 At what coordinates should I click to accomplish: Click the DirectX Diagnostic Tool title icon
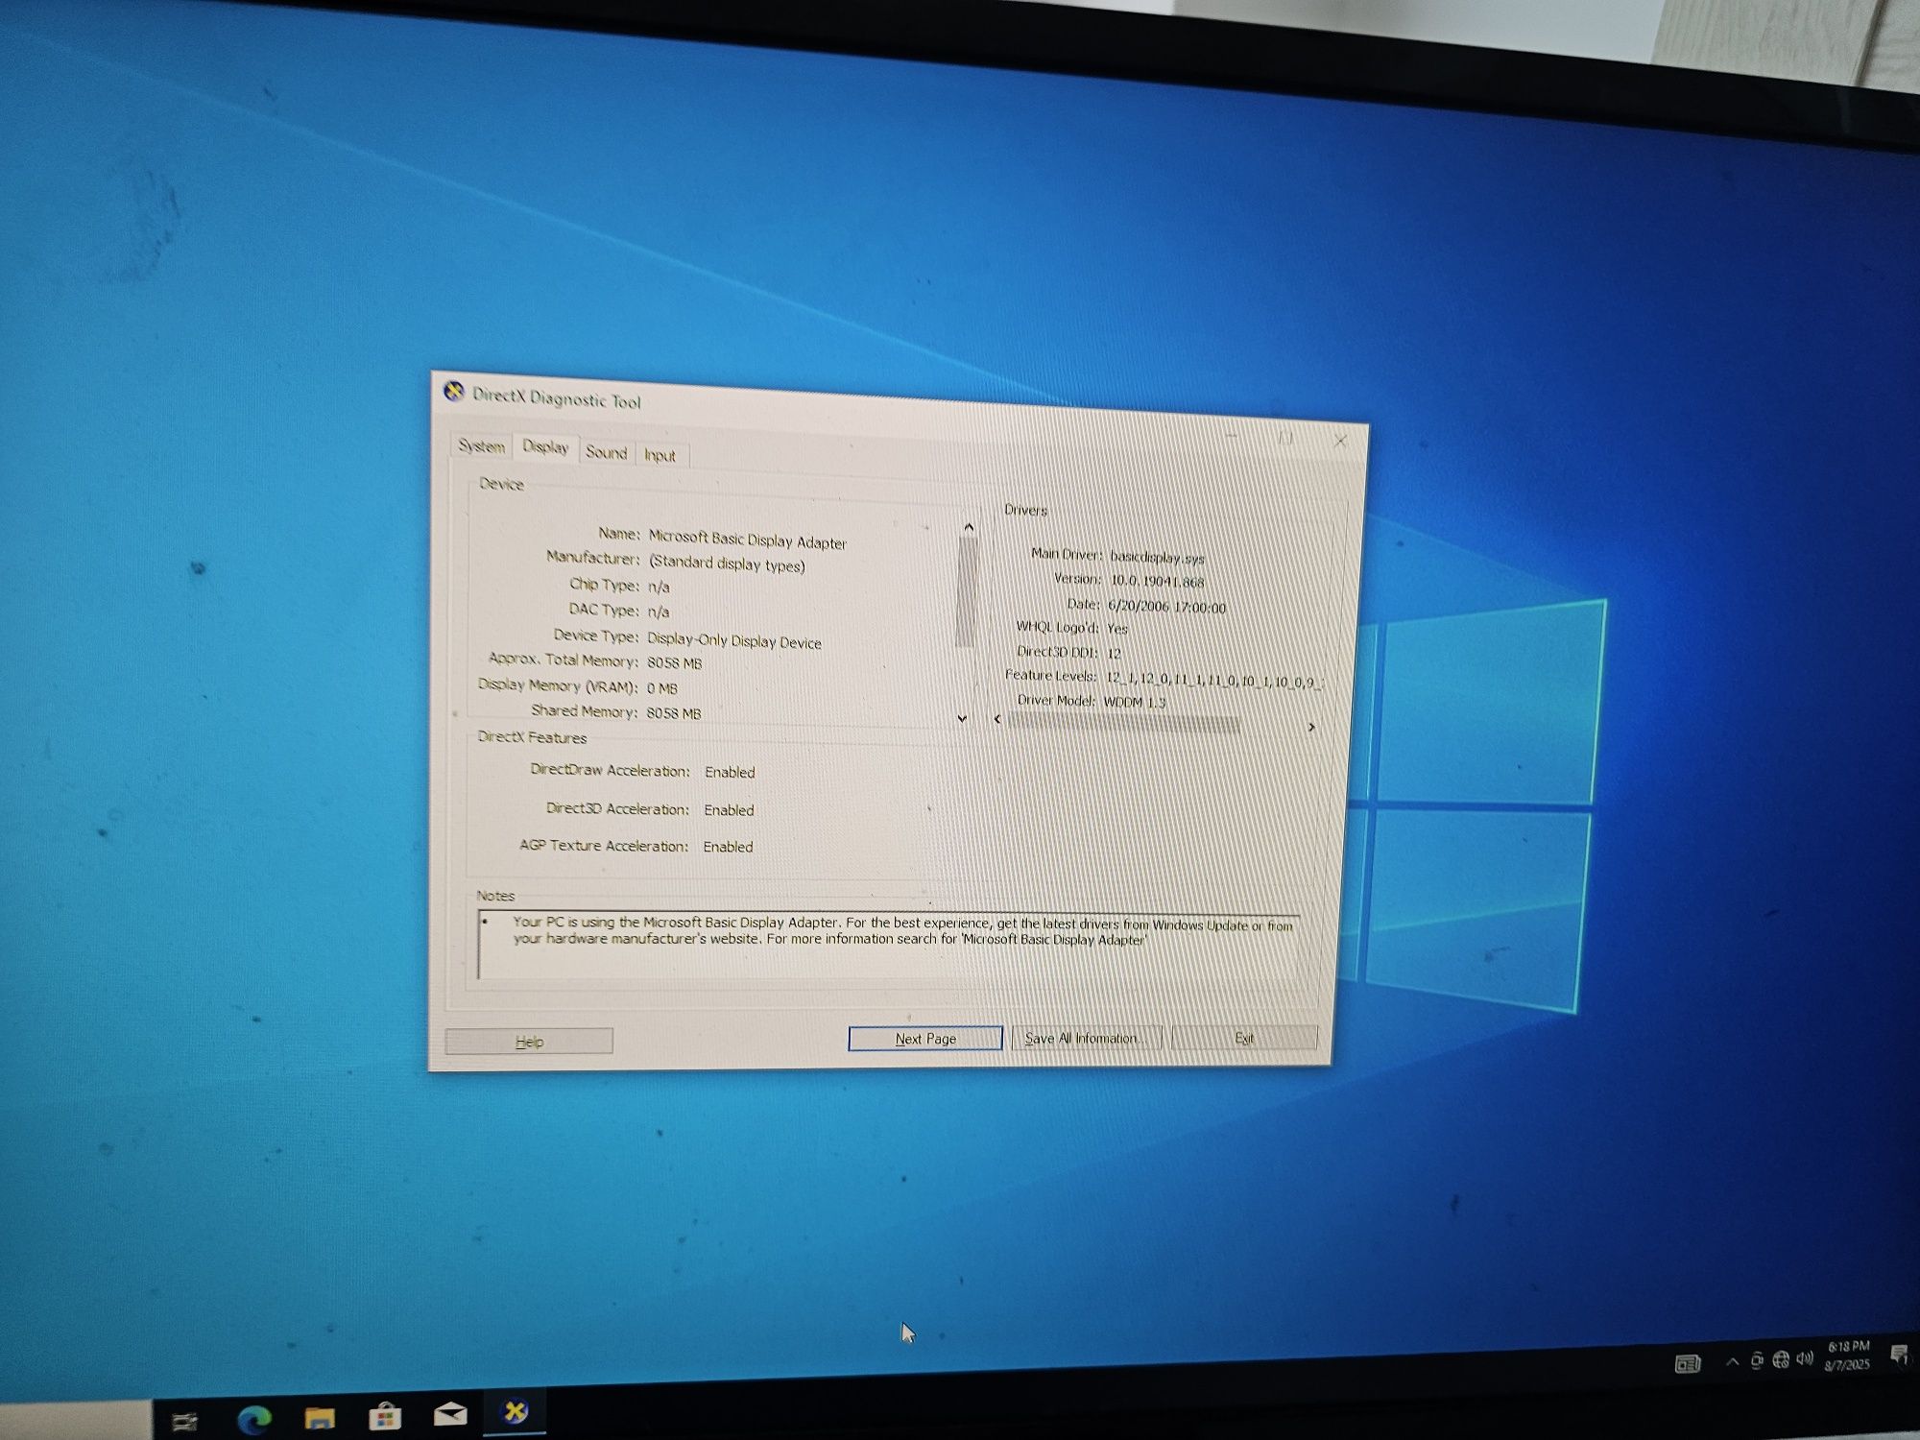point(454,391)
